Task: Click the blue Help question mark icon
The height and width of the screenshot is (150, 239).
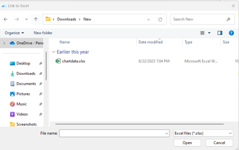Action: 231,33
